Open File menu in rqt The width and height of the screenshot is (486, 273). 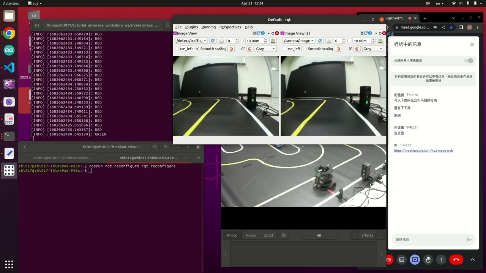pos(178,27)
